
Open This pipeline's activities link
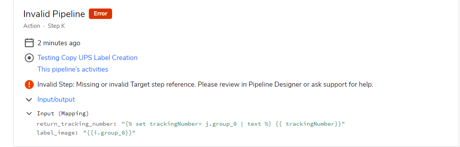point(73,69)
